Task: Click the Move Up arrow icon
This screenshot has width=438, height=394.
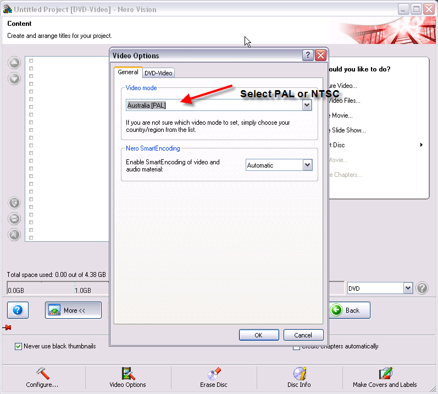Action: tap(14, 63)
